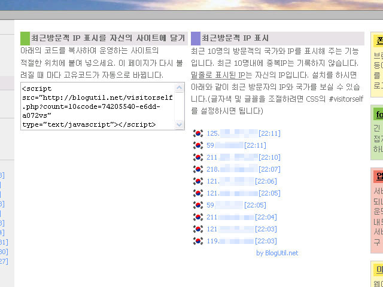Open the 121. visitor IP entry at [22:06]
This screenshot has width=383, height=287.
(242, 181)
